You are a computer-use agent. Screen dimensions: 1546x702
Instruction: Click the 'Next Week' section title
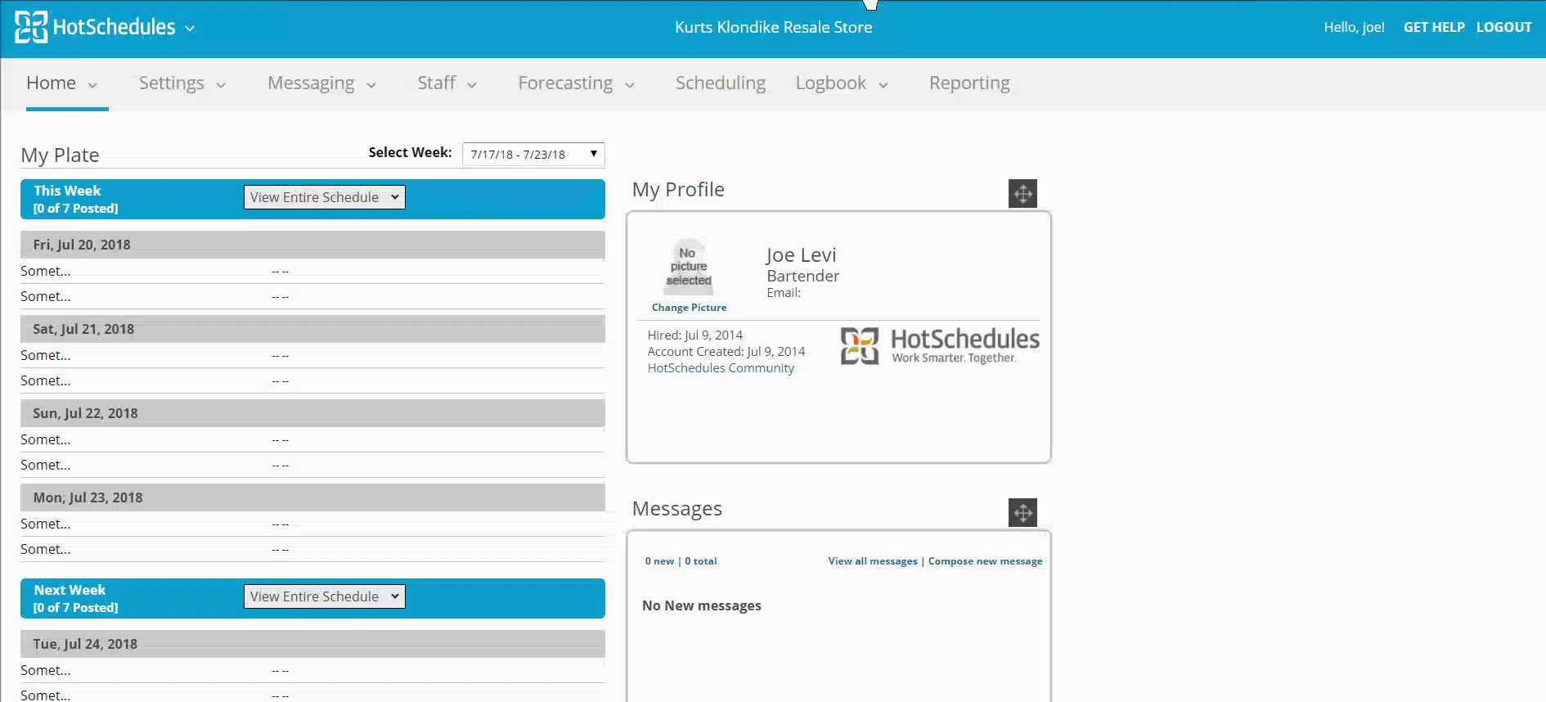tap(70, 590)
